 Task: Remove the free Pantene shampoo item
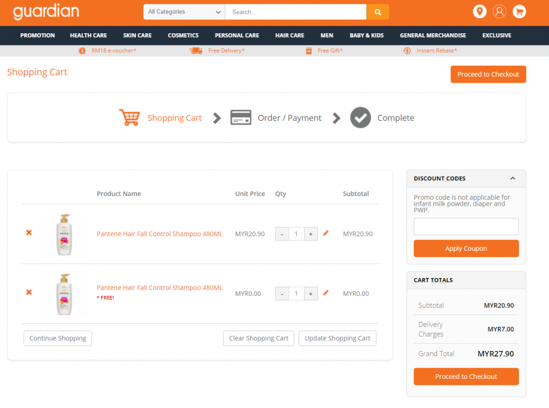(x=29, y=293)
